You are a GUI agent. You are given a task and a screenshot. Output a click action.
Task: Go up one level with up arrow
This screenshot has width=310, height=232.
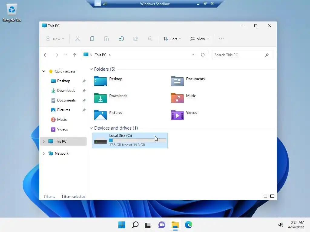point(74,55)
